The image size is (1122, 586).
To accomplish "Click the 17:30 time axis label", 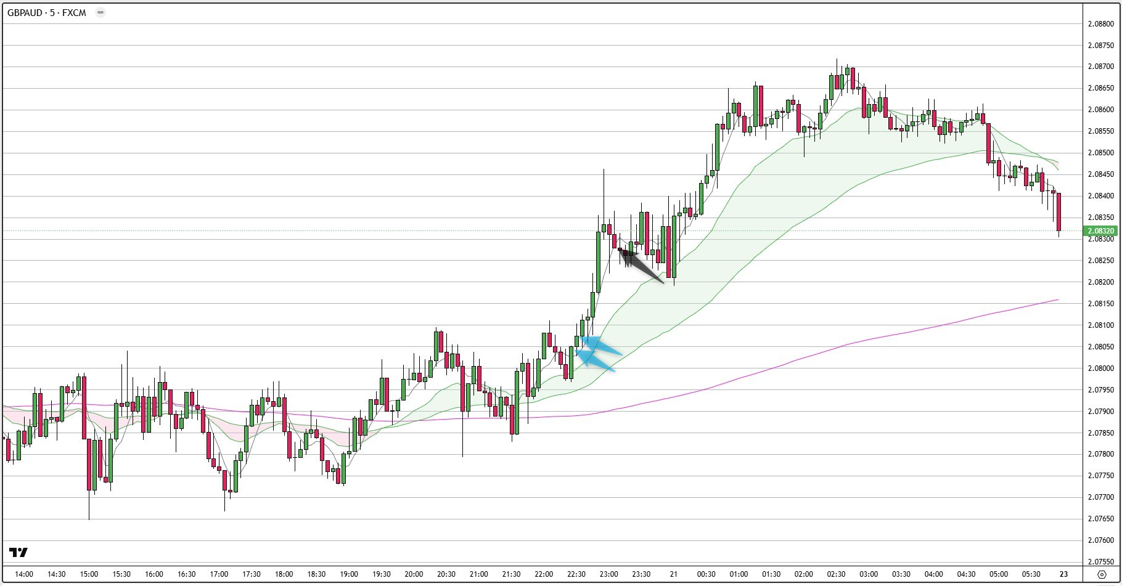I will pyautogui.click(x=251, y=574).
